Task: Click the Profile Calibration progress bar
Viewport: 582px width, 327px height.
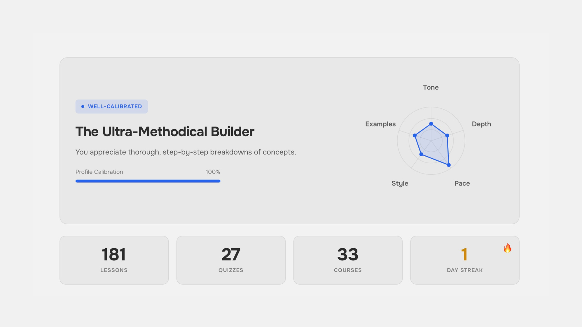Action: pyautogui.click(x=148, y=181)
